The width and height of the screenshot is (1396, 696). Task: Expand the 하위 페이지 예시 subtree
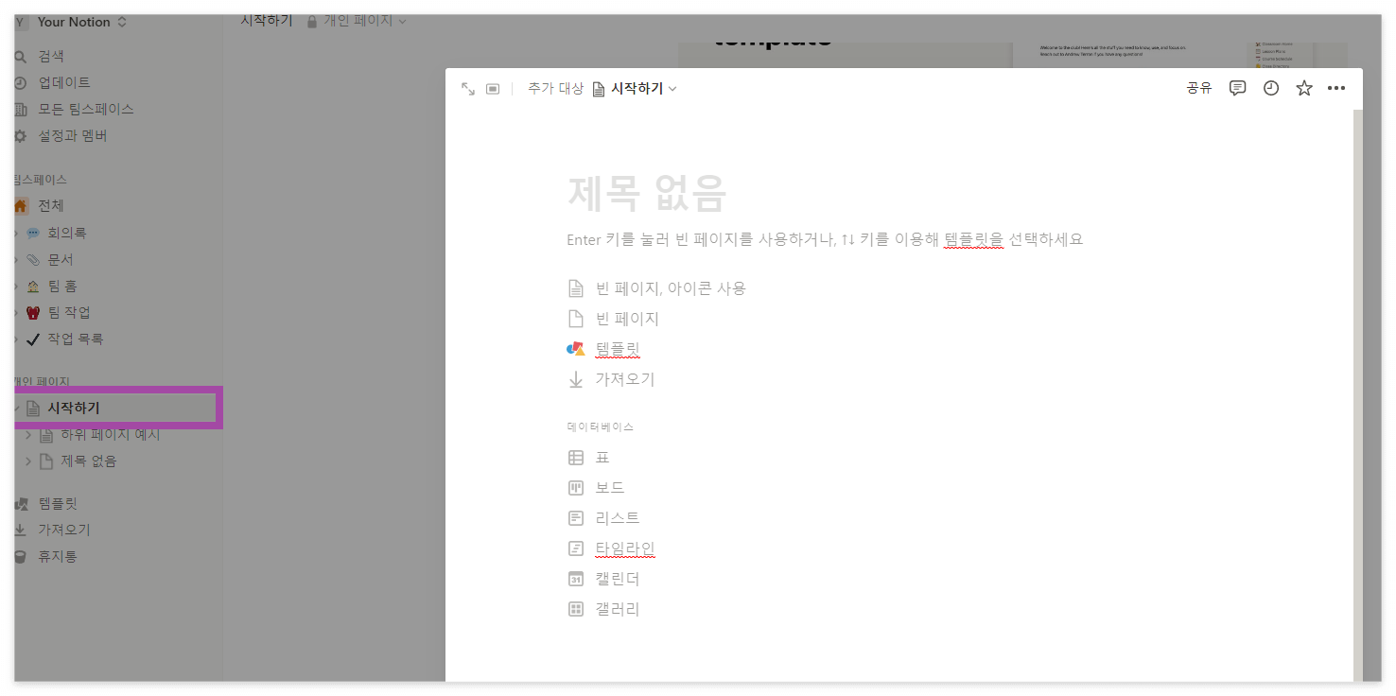point(27,435)
